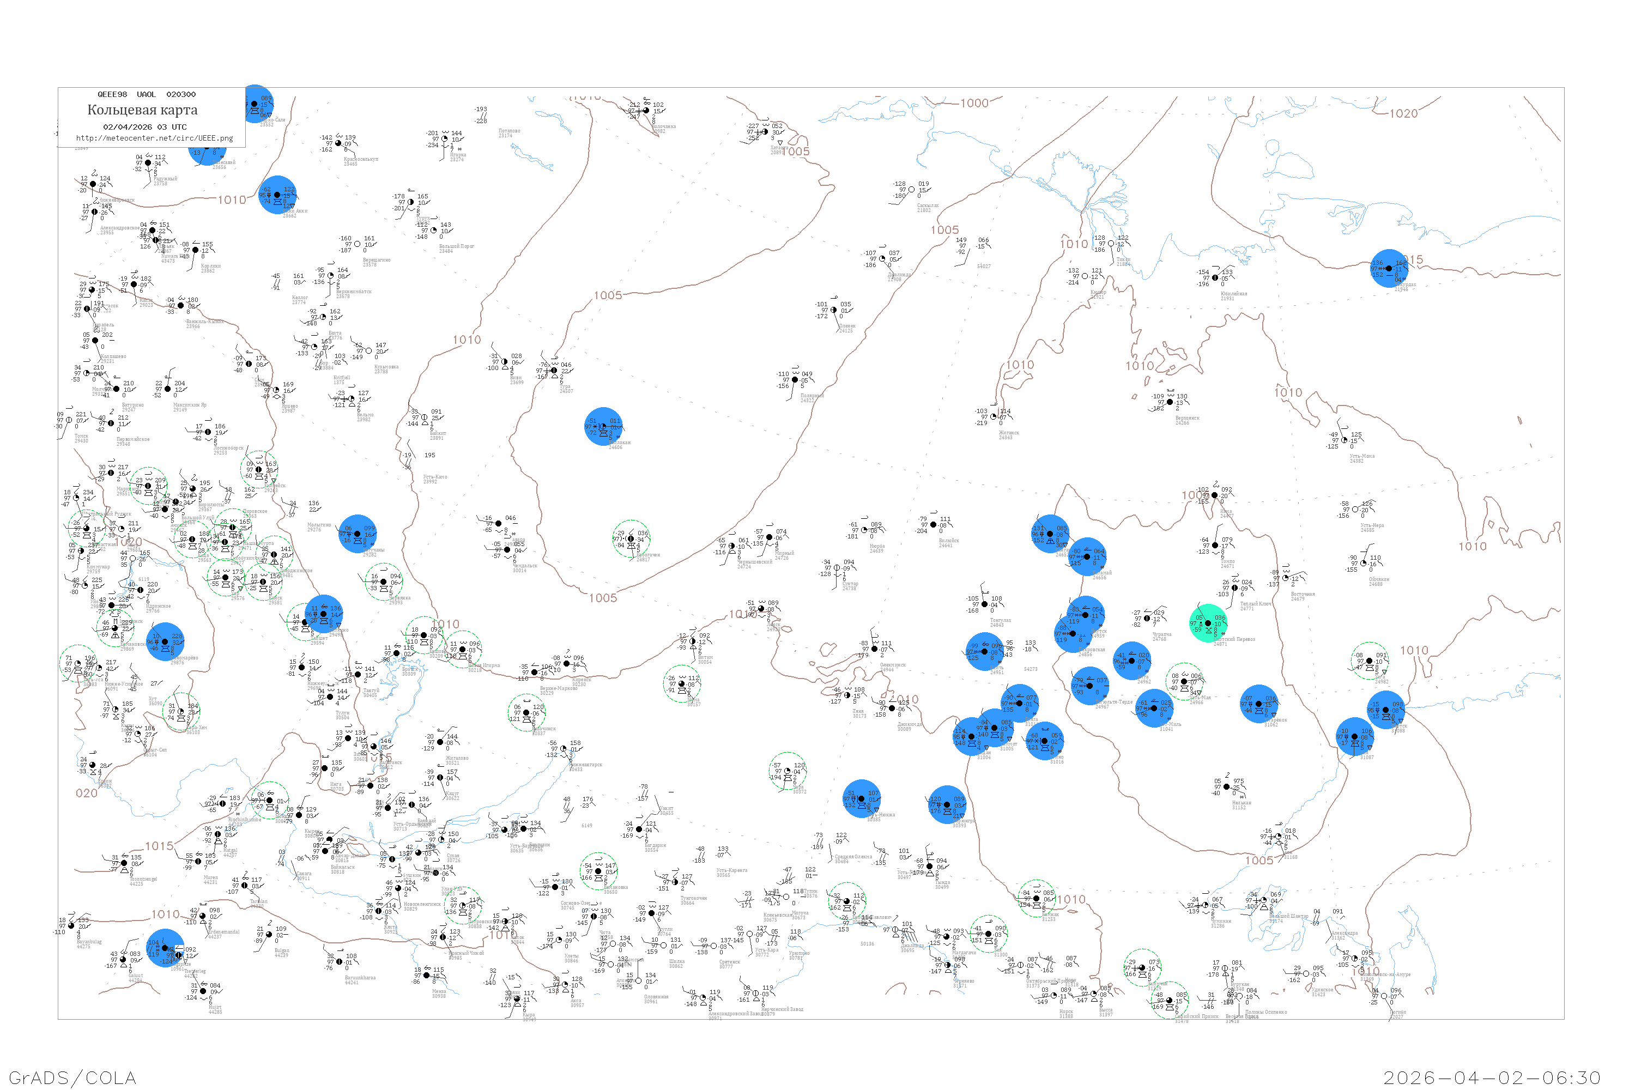1635x1090 pixels.
Task: Select the Верещагино 23578 clear-sky station circle
Action: (358, 244)
